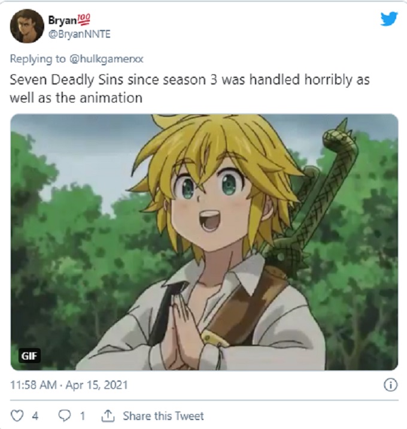
Task: Click the Apr 15, 2021 date
Action: point(97,385)
